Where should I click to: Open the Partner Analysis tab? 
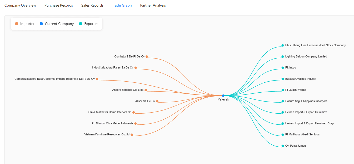tap(153, 5)
